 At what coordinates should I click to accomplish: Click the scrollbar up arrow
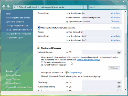[125, 12]
